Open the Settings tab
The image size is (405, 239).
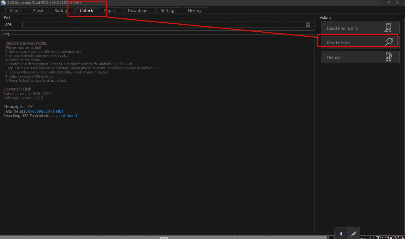tap(168, 10)
